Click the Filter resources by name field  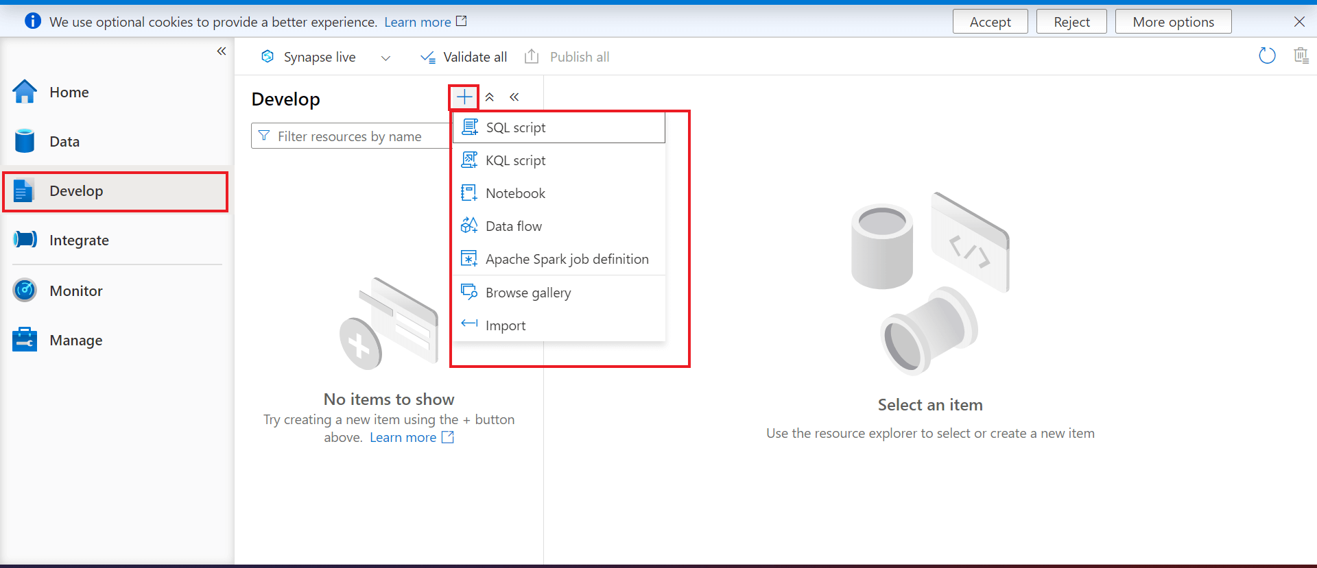351,136
